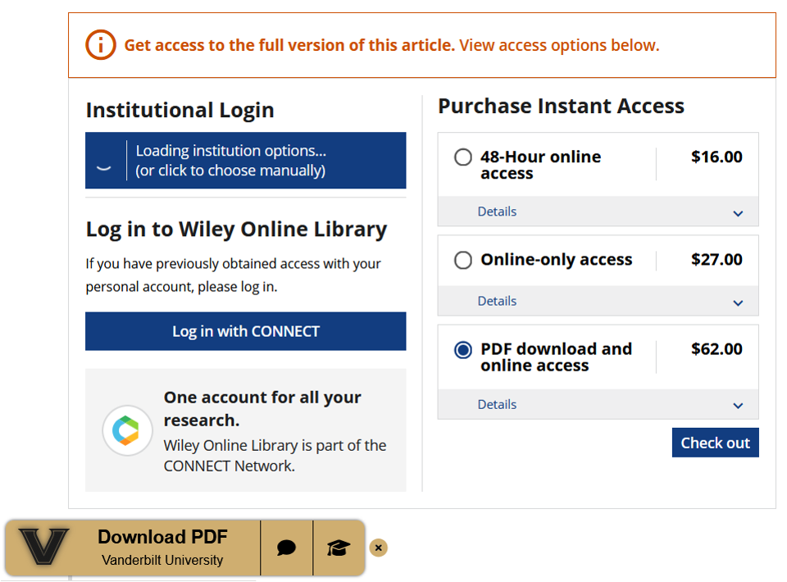Click the orange info icon in the banner

[101, 45]
